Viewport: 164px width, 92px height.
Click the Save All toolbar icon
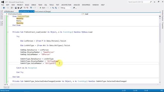(x=21, y=8)
